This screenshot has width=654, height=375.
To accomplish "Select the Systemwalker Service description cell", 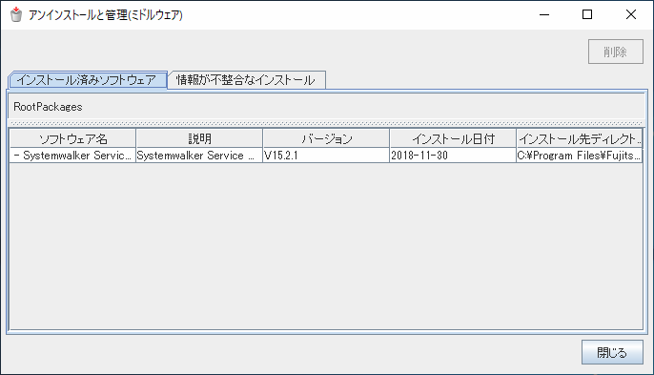I will point(199,156).
